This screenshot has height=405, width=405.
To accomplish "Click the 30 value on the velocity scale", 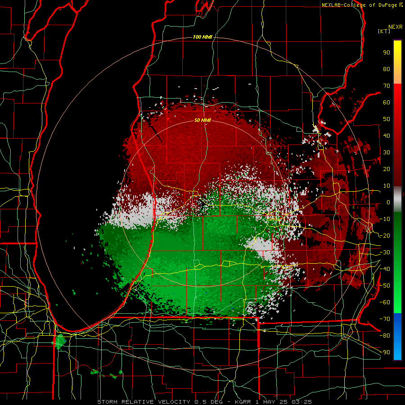I will coord(387,153).
